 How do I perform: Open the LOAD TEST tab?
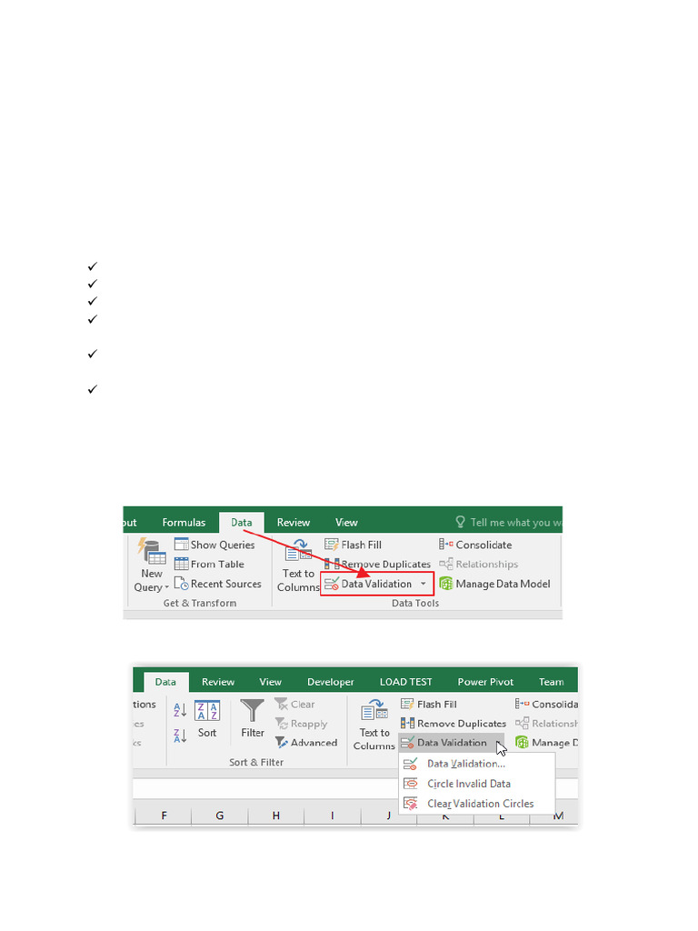point(406,682)
